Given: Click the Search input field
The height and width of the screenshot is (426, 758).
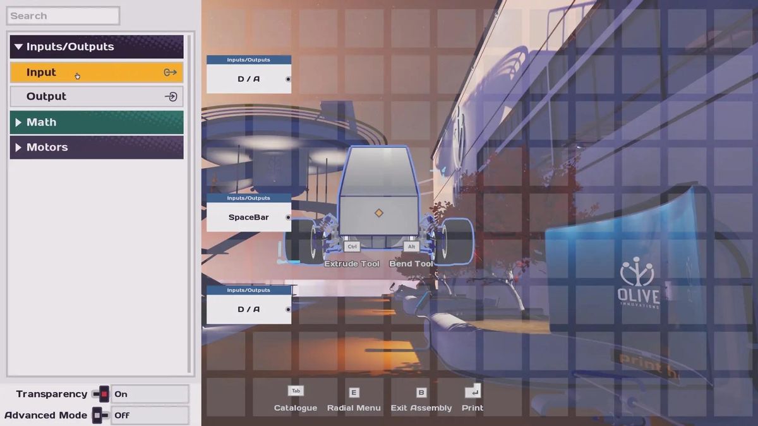Looking at the screenshot, I should 63,16.
